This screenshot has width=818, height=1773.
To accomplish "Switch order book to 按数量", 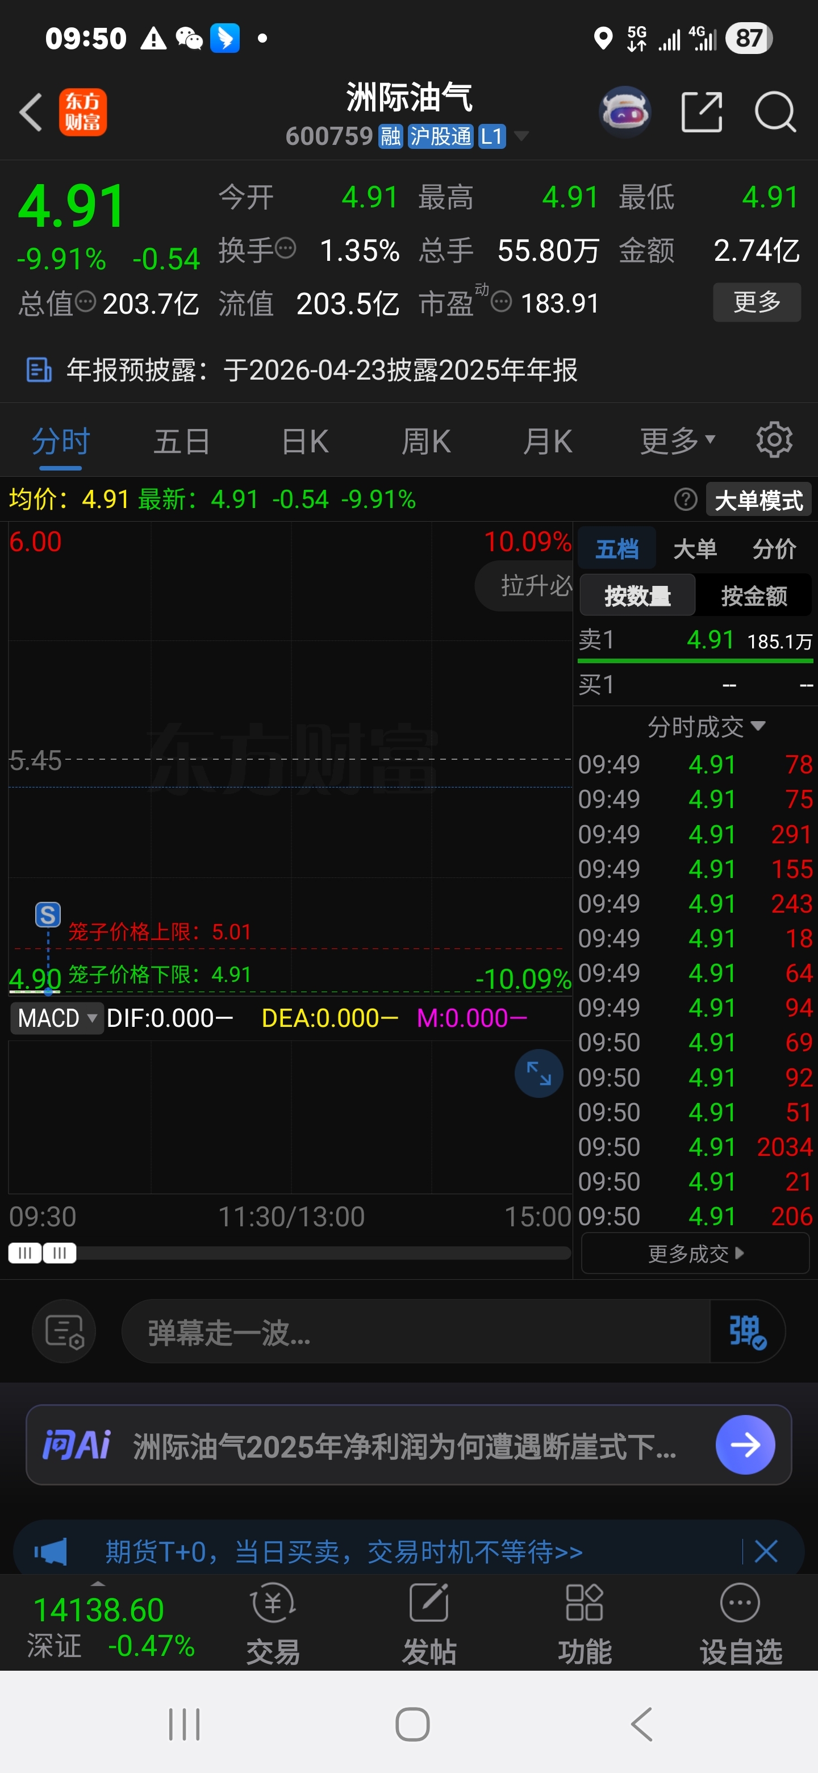I will pyautogui.click(x=637, y=596).
